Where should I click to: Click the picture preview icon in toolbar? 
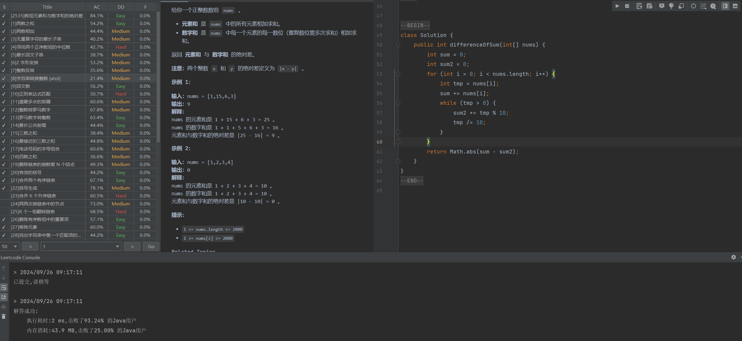pyautogui.click(x=735, y=6)
